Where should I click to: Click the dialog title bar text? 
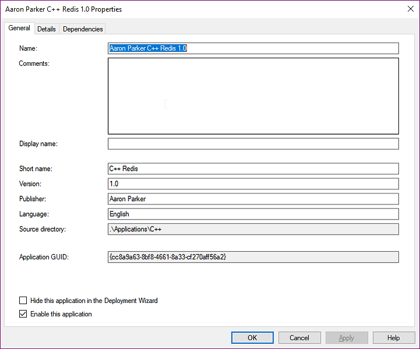coord(64,9)
